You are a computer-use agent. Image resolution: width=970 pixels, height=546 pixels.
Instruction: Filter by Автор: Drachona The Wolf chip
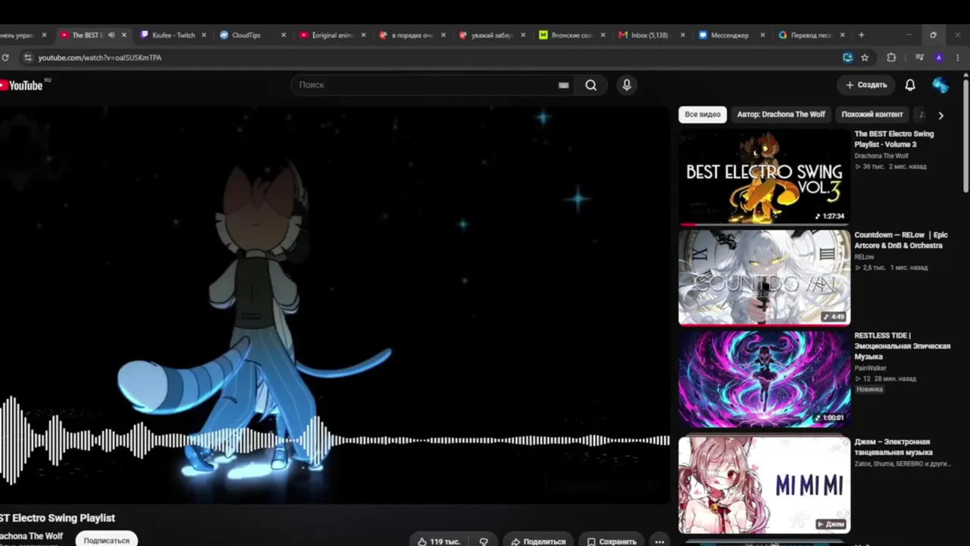pos(781,115)
